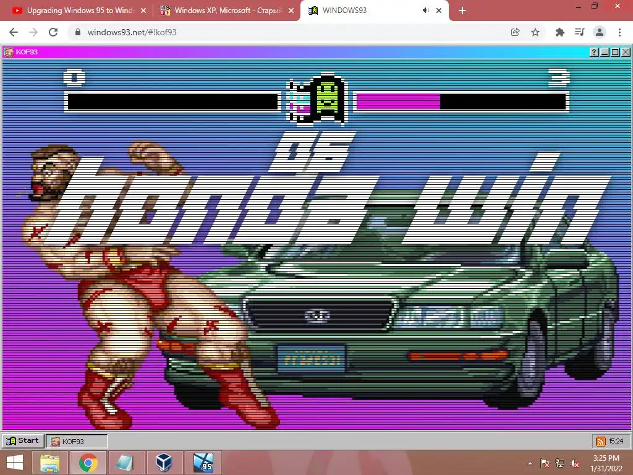Select the KOF93 taskbar button

[x=77, y=442]
